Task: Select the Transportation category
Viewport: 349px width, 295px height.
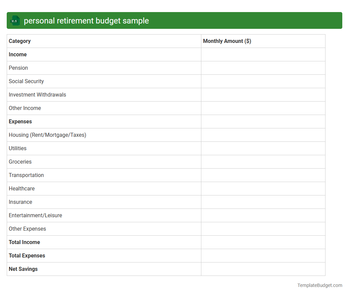Action: tap(26, 175)
